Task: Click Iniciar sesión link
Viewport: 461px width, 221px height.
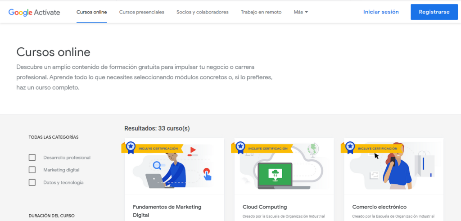Action: [381, 12]
